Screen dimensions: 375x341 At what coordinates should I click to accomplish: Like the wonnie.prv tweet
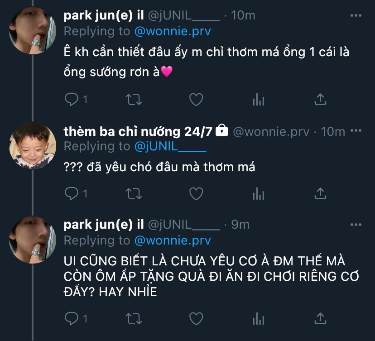click(x=196, y=193)
